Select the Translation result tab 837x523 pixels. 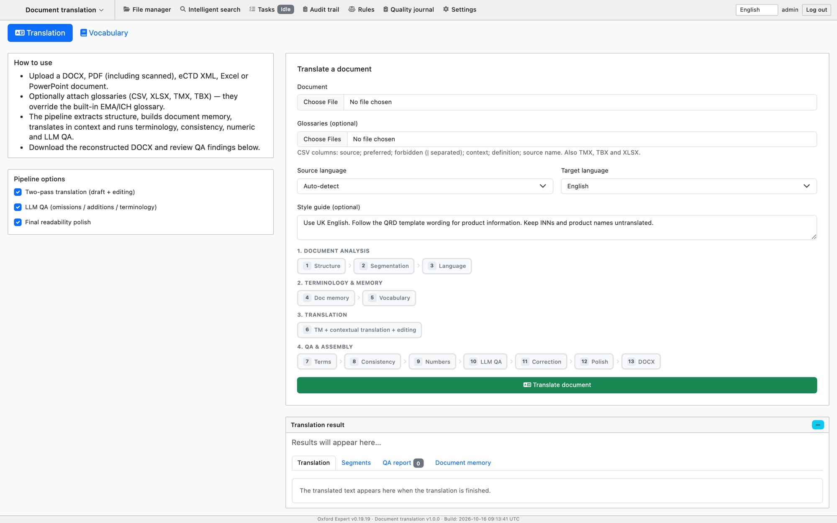(x=313, y=463)
